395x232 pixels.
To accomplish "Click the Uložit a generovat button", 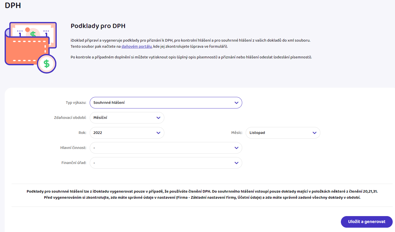I will pyautogui.click(x=367, y=222).
